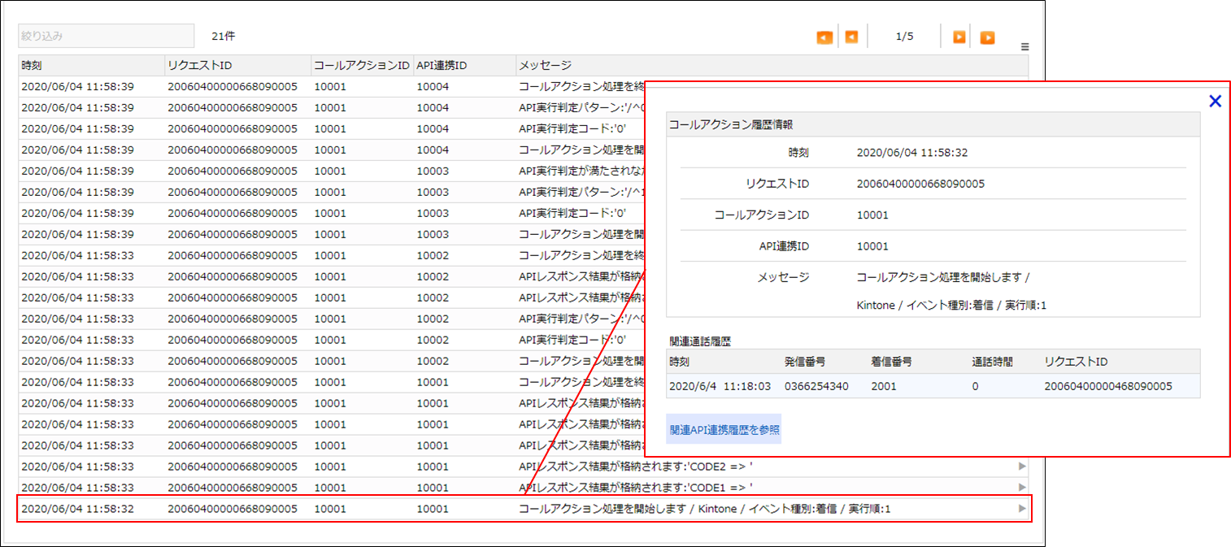1231x547 pixels.
Task: Select the 'API実行判定が満たされな' message cell
Action: (581, 171)
